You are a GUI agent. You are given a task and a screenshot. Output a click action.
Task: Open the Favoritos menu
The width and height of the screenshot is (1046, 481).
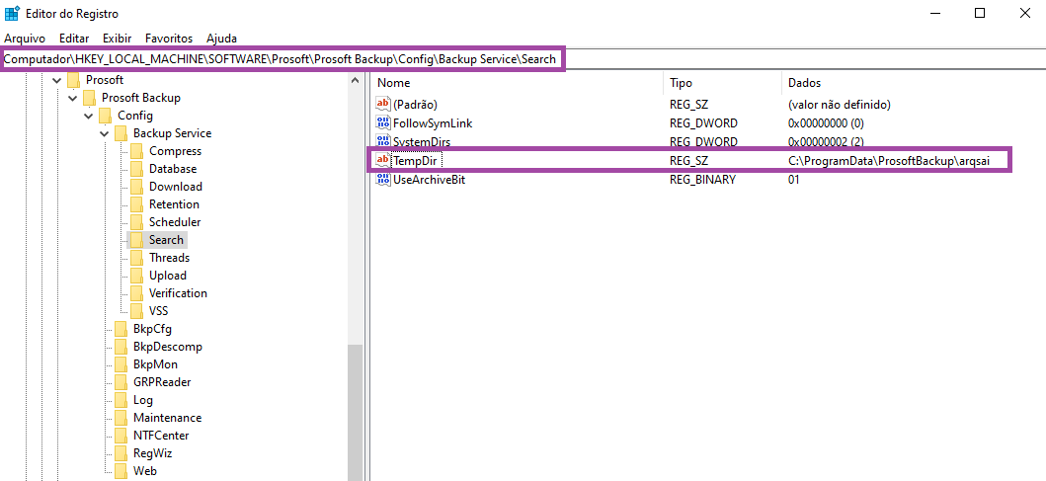pyautogui.click(x=169, y=39)
